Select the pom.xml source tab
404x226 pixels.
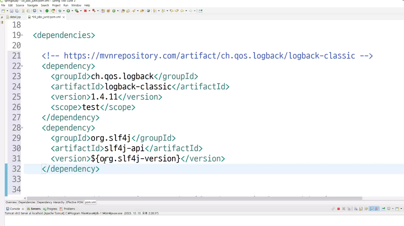[90, 202]
